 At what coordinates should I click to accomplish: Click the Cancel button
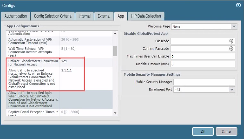(226, 131)
